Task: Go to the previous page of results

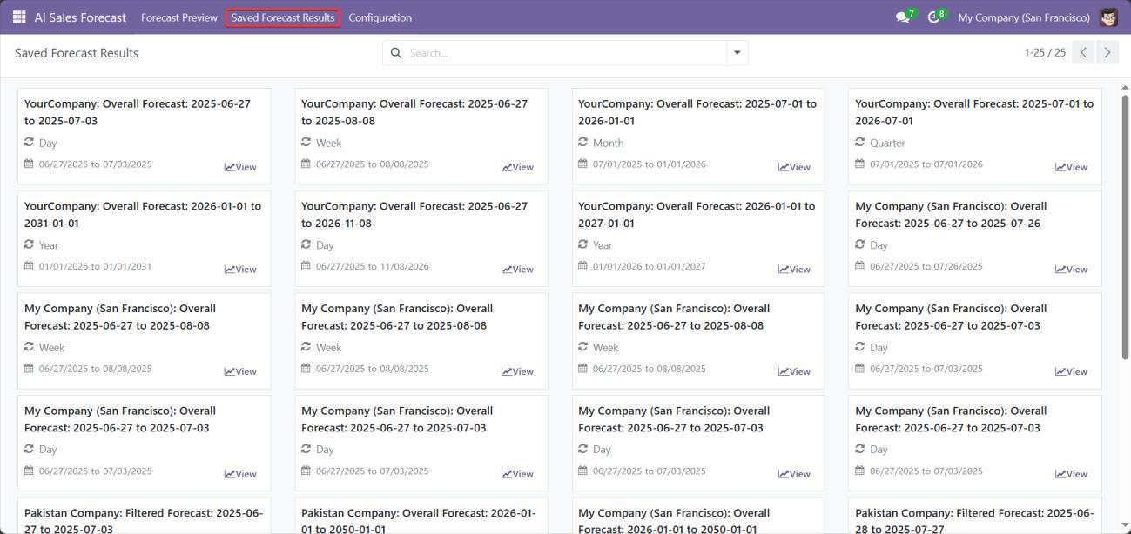Action: click(1084, 53)
